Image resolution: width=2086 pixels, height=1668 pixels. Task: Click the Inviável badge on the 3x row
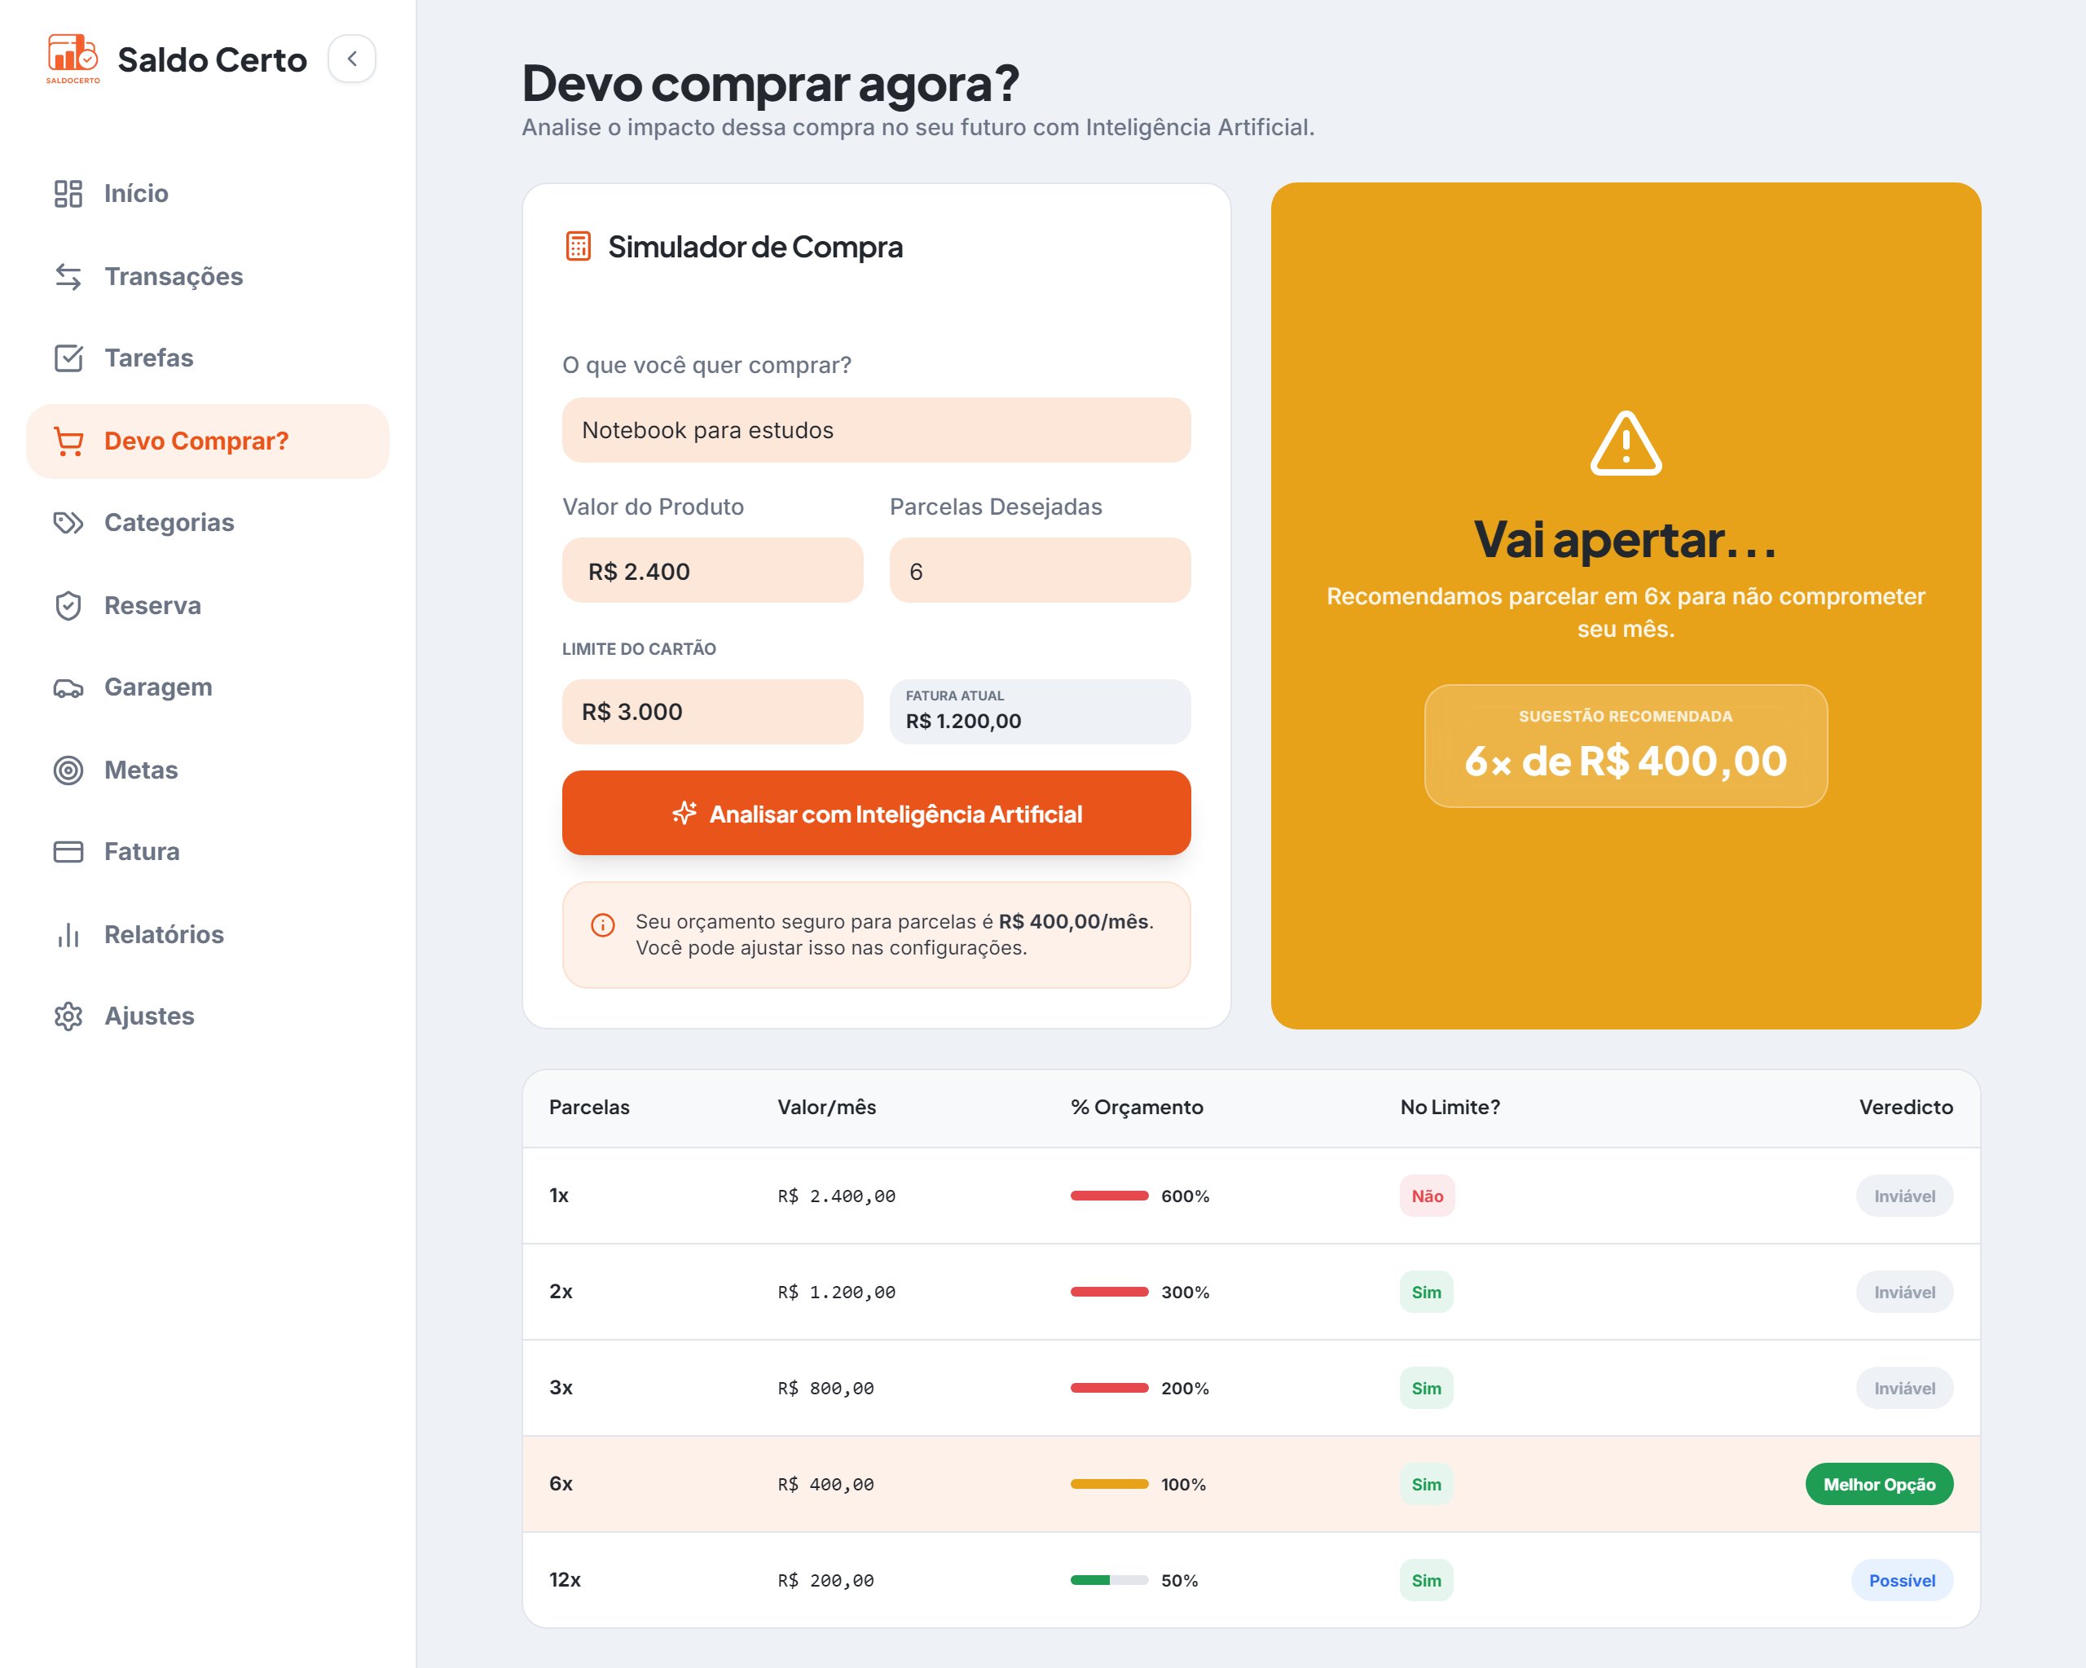pos(1904,1388)
